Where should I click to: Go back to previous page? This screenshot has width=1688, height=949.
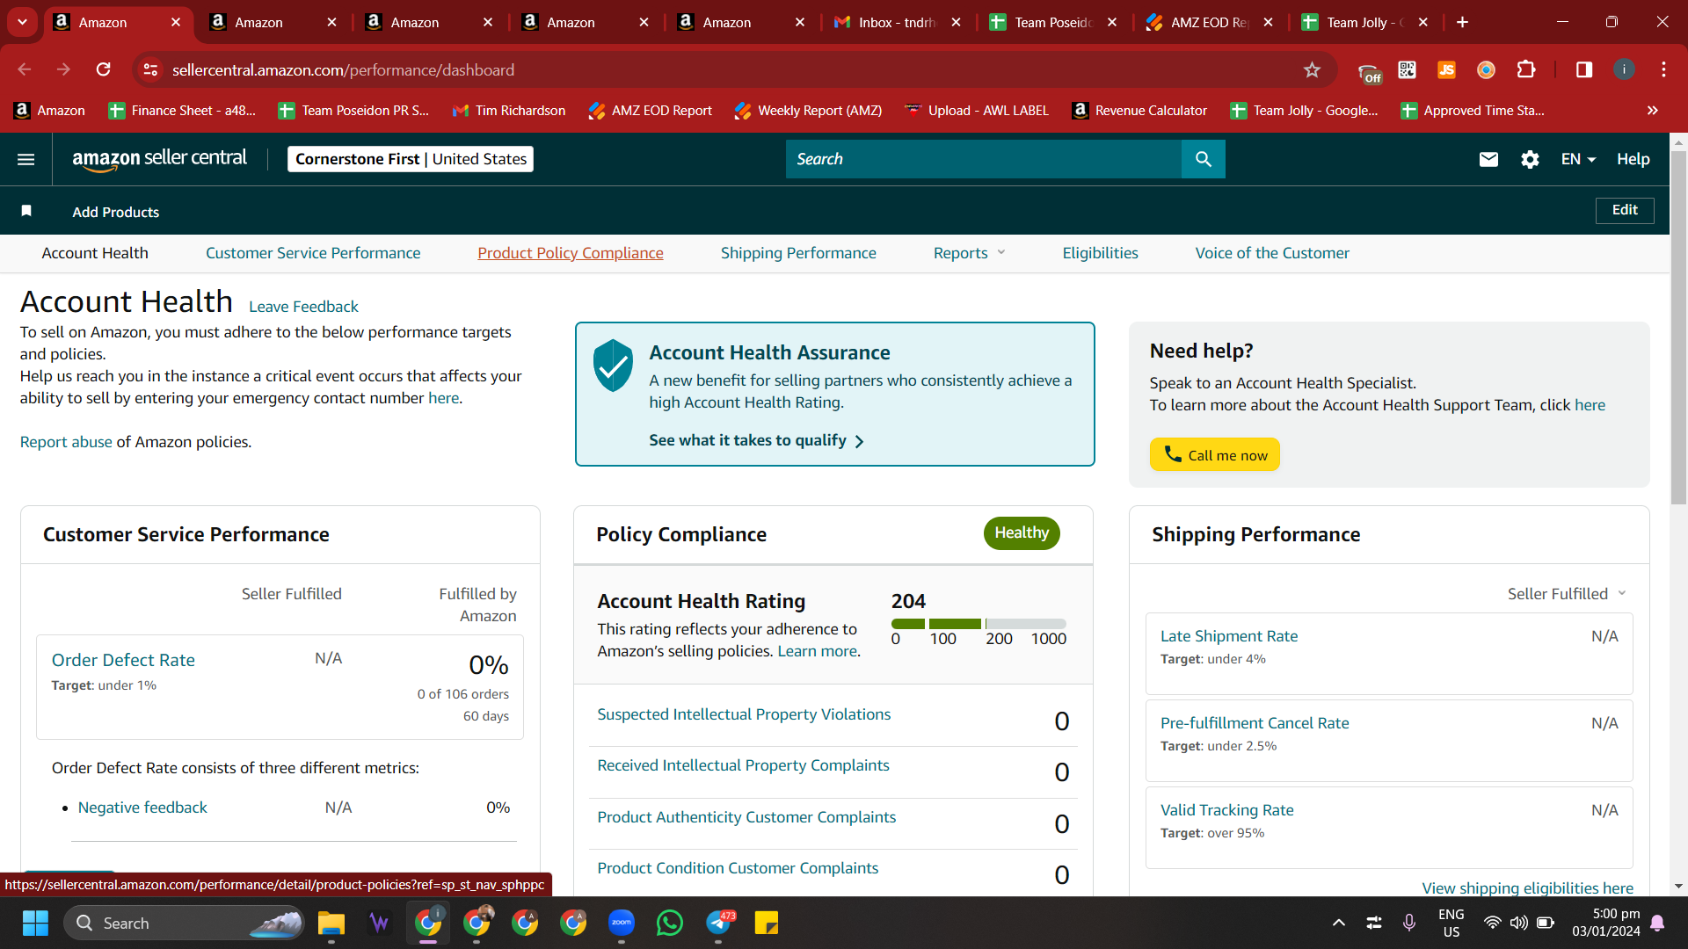pos(25,69)
